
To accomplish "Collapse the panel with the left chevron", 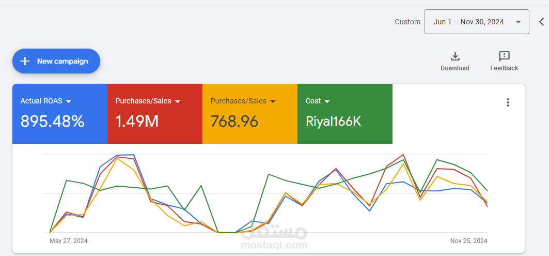I will [x=541, y=22].
